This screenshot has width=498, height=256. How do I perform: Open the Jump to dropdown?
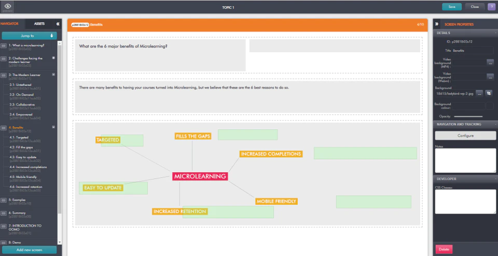coord(29,36)
